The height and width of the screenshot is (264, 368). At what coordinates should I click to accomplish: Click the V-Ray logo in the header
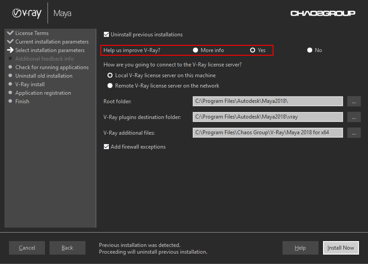[27, 13]
